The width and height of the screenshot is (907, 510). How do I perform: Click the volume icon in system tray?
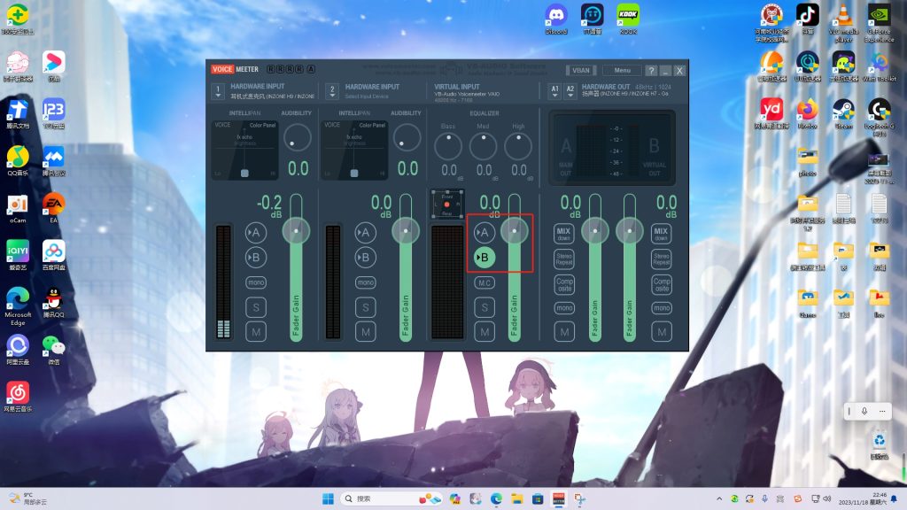point(827,498)
